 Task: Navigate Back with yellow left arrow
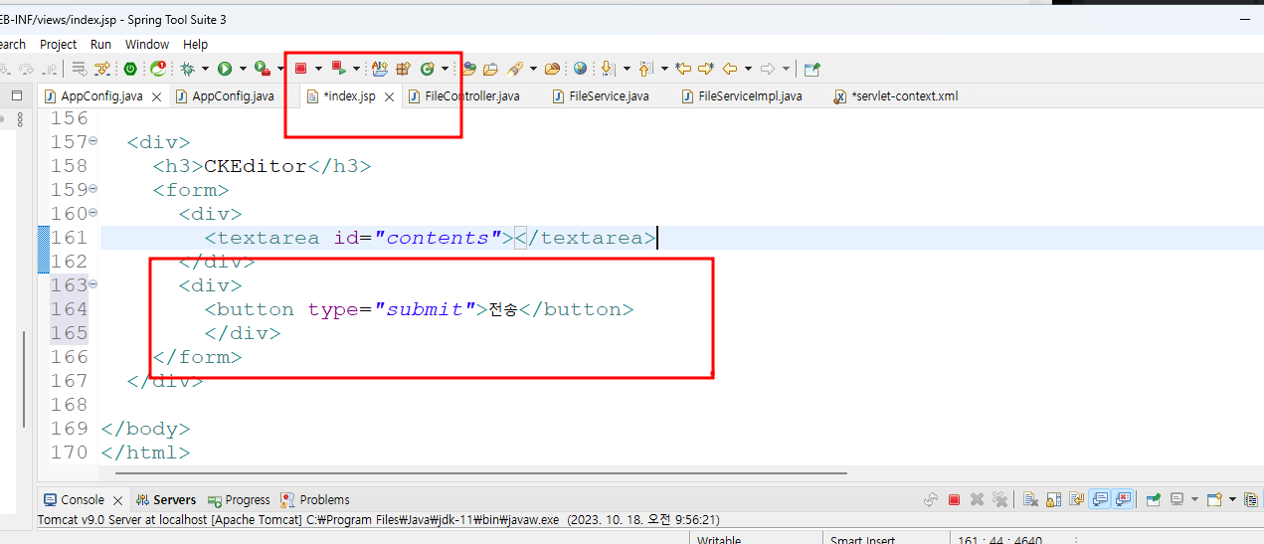click(x=730, y=69)
